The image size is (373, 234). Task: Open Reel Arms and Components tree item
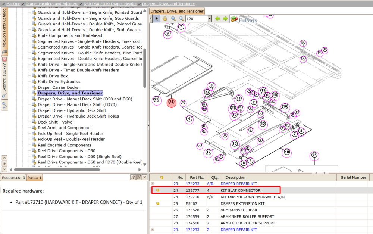point(65,128)
